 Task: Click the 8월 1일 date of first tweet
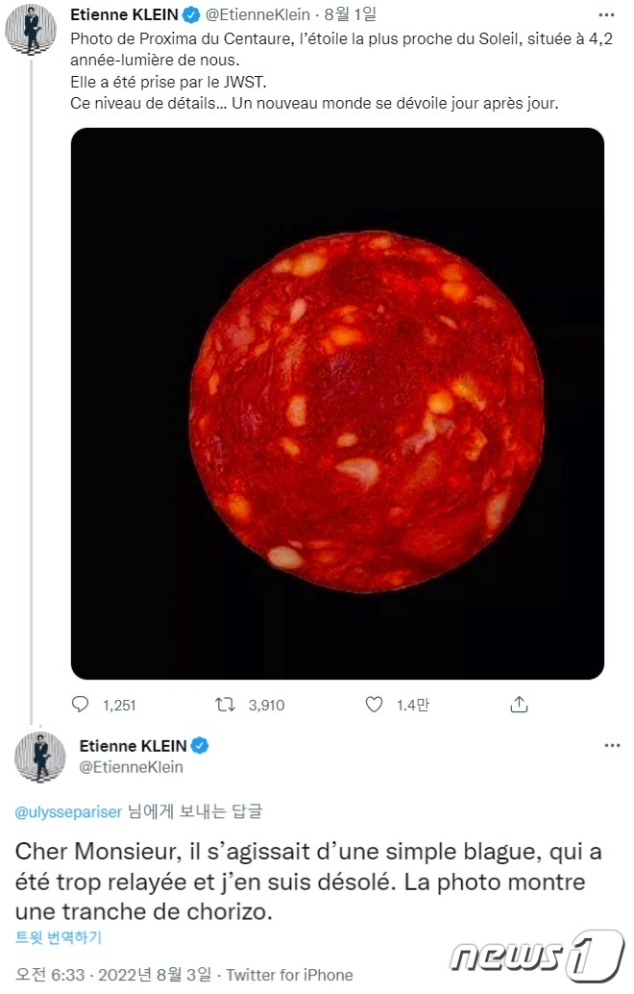[351, 14]
